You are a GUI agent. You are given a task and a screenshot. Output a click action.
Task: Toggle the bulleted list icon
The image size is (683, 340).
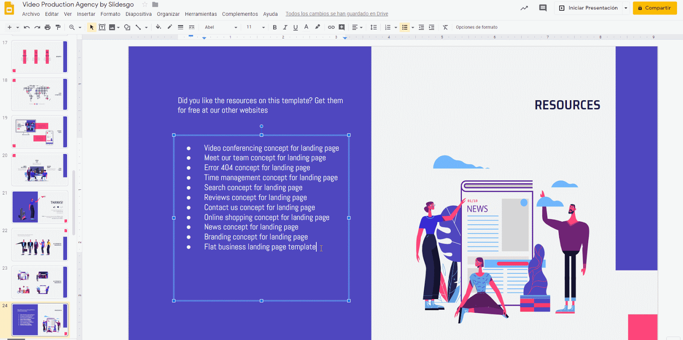pyautogui.click(x=405, y=27)
